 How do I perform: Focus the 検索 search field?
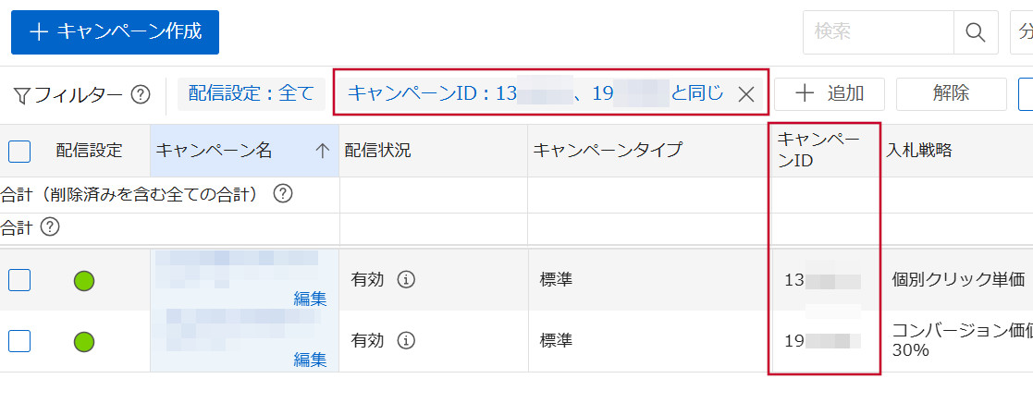[879, 31]
